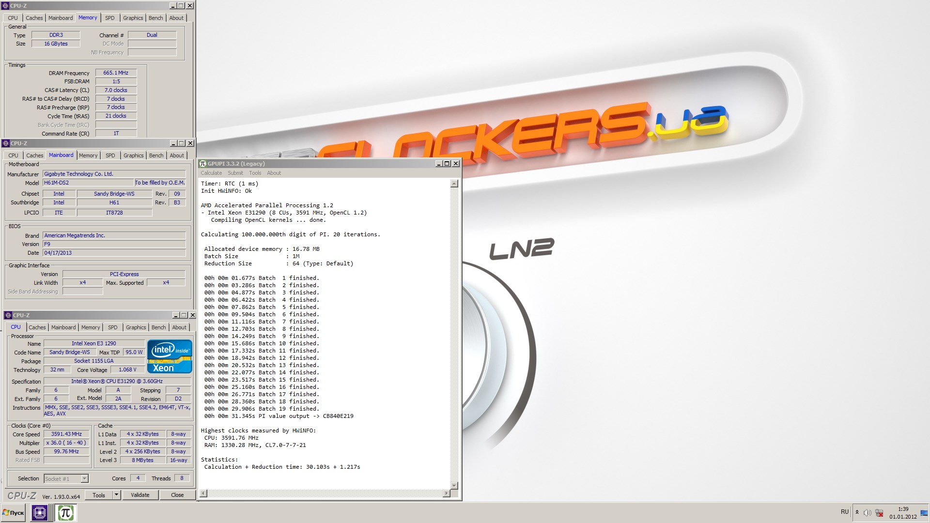The image size is (930, 523).
Task: Click the memory Size value 16 GBytes
Action: point(56,44)
